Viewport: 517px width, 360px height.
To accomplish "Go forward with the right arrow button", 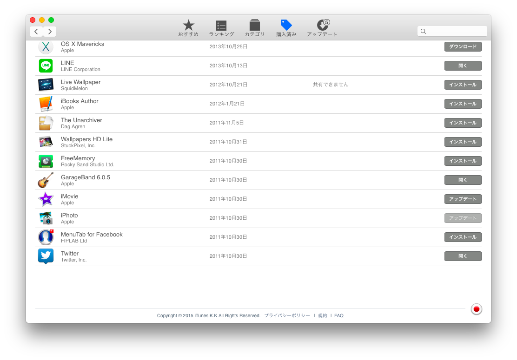I will pyautogui.click(x=50, y=32).
